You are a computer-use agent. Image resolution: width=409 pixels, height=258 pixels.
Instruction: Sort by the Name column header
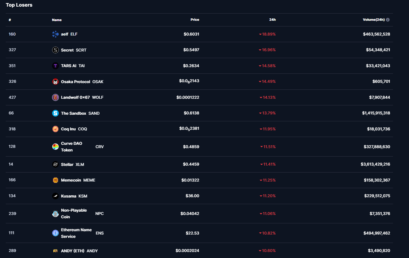(x=57, y=20)
